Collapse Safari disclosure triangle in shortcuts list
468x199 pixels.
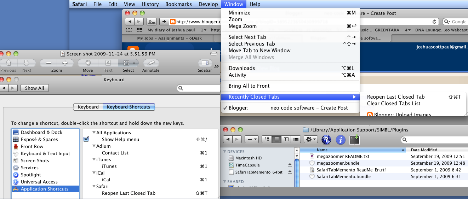coord(94,187)
